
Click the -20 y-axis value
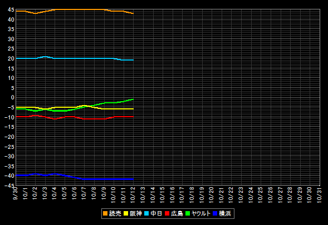9,137
